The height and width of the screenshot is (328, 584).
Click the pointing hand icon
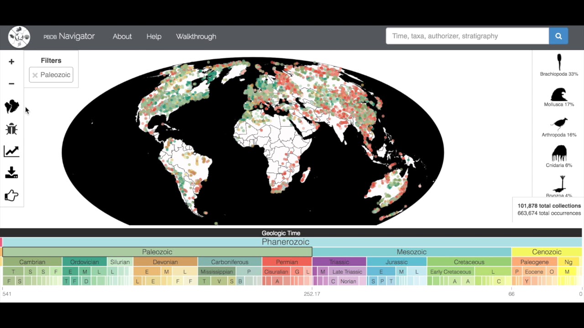point(11,195)
